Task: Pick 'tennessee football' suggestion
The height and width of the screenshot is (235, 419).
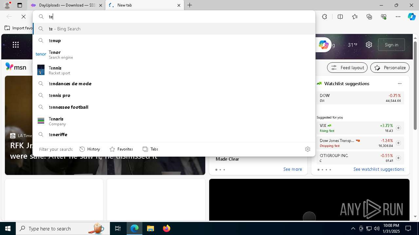Action: pyautogui.click(x=174, y=107)
